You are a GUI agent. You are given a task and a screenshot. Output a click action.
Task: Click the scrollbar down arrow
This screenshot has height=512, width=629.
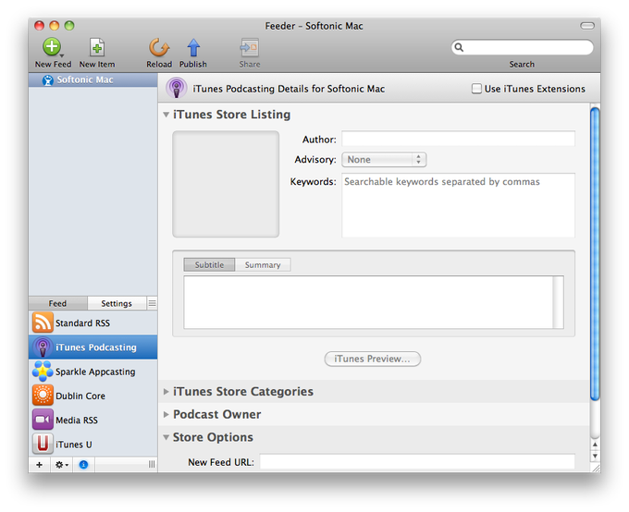coord(595,456)
